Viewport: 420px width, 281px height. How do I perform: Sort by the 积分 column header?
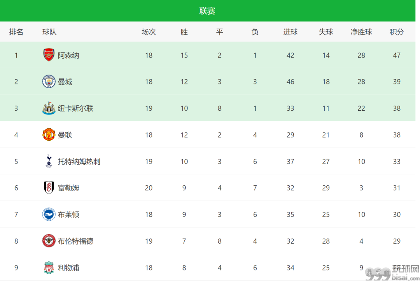(397, 32)
